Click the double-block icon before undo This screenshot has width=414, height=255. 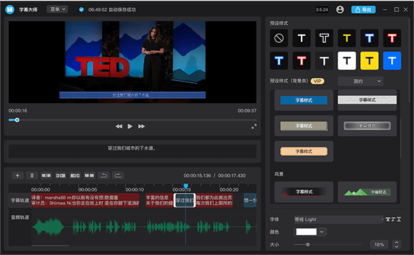pyautogui.click(x=89, y=175)
